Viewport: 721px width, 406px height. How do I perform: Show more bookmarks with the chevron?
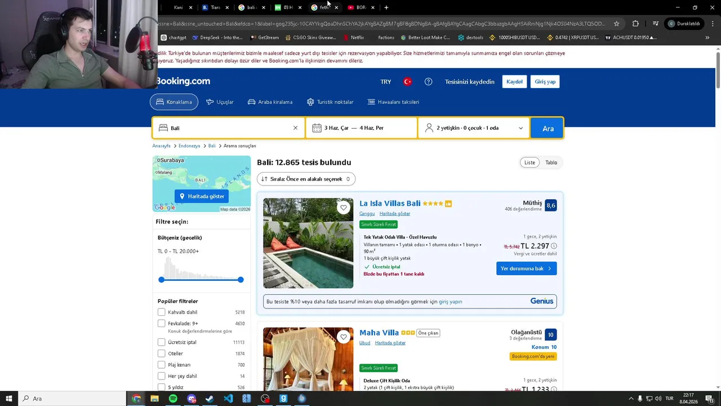(x=707, y=38)
